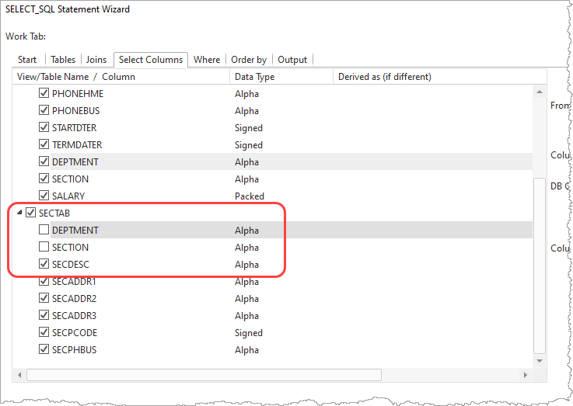The width and height of the screenshot is (573, 406).
Task: Click the Data Type column header
Action: pyautogui.click(x=281, y=77)
